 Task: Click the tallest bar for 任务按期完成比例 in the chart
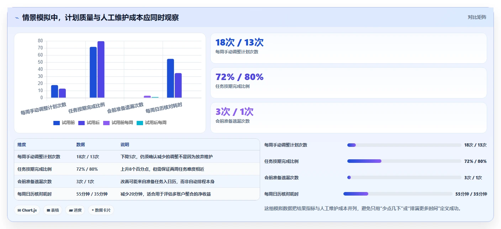pyautogui.click(x=101, y=69)
